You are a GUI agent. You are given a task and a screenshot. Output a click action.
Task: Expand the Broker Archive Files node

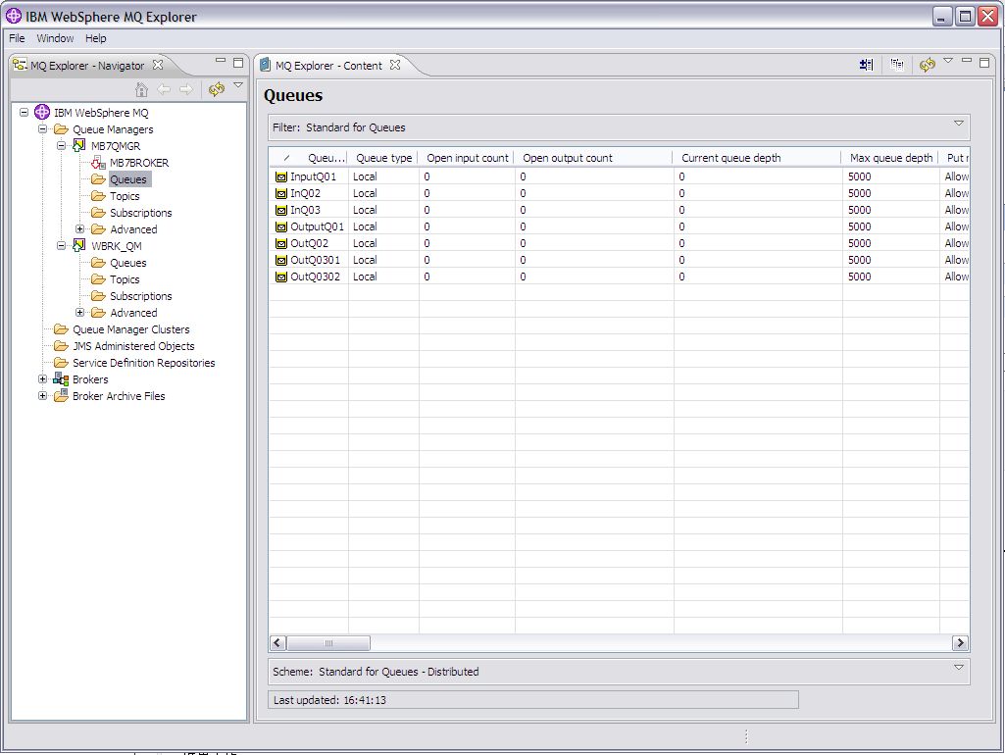click(42, 395)
